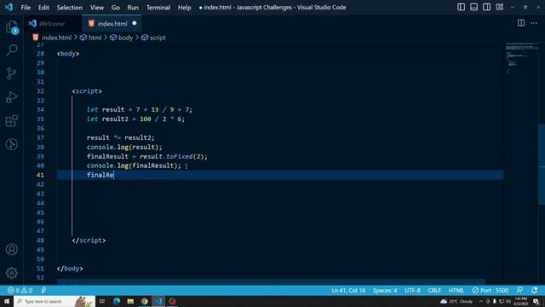Show errors and warnings in status bar

(20, 290)
